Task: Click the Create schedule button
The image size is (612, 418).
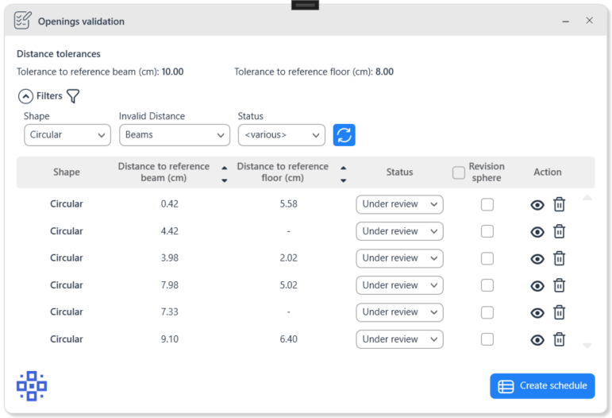Action: 542,386
